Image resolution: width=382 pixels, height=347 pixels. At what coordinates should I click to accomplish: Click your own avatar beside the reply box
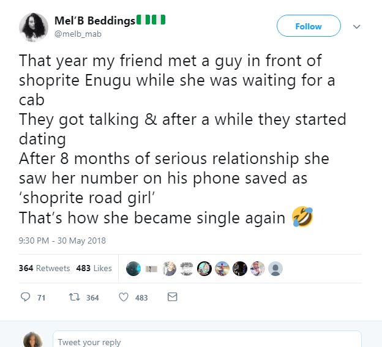click(32, 340)
